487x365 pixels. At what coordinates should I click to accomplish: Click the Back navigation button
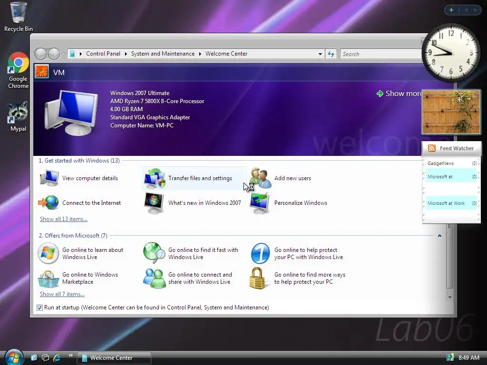(x=40, y=54)
